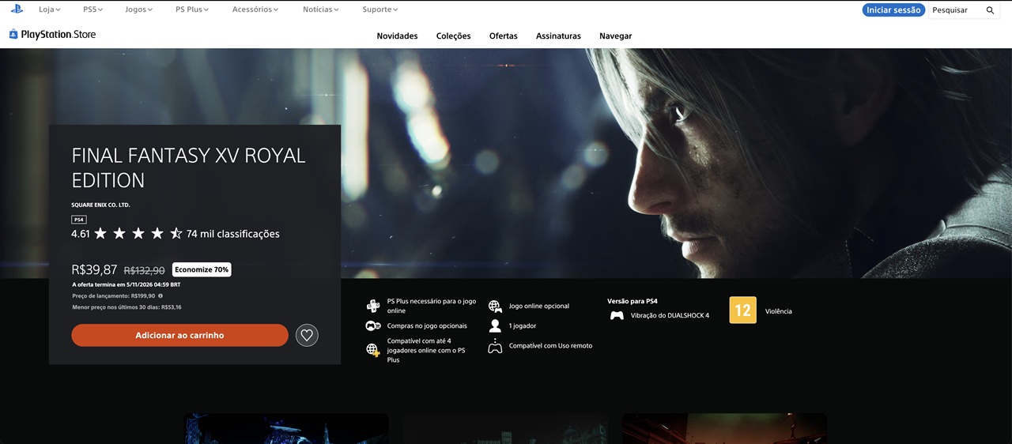Click the Remote Play compatible icon

click(495, 345)
